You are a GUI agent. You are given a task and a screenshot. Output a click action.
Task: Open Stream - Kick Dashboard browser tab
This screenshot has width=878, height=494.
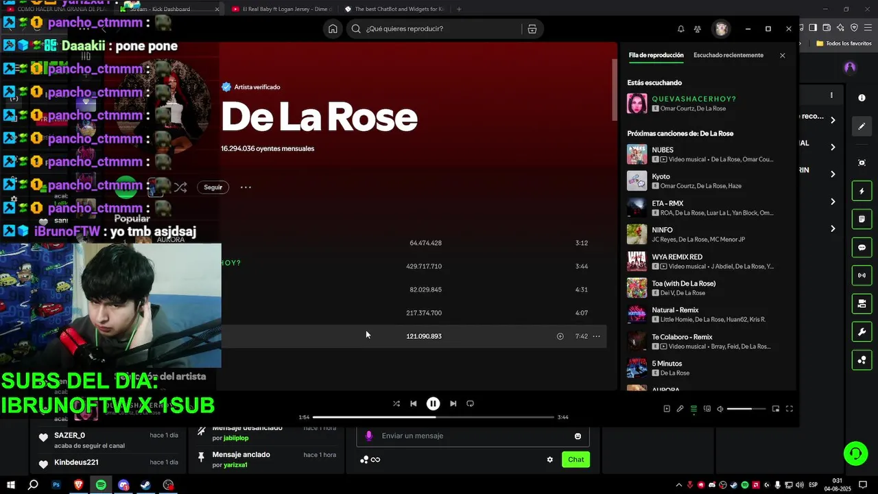(169, 9)
